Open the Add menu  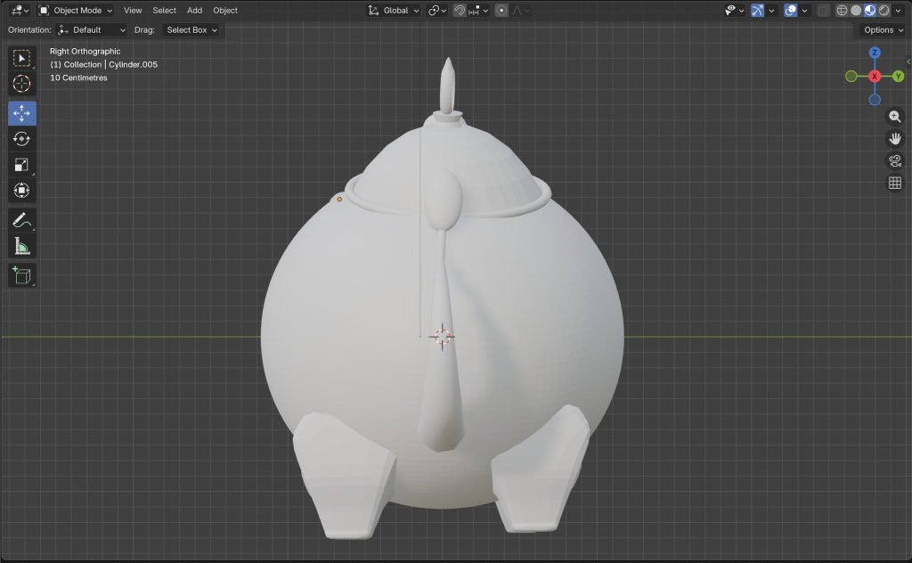(194, 11)
